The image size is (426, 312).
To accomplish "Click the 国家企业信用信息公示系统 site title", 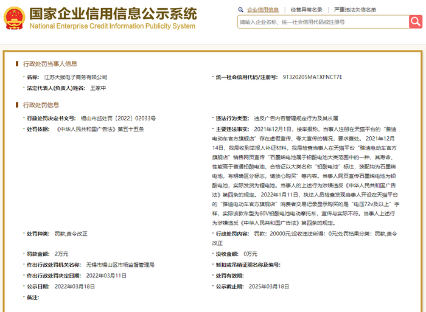I will pyautogui.click(x=113, y=13).
